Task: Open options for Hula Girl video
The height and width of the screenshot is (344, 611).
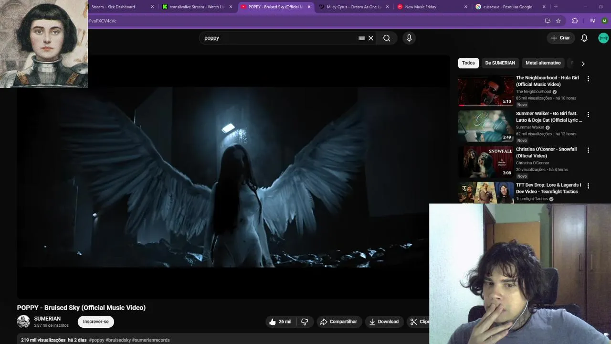Action: (588, 79)
